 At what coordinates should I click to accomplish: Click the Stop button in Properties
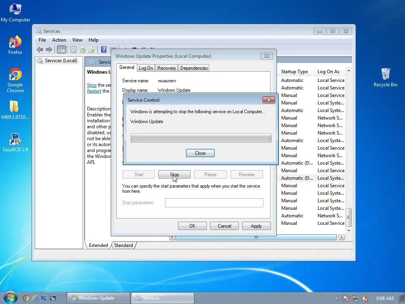[x=174, y=175]
